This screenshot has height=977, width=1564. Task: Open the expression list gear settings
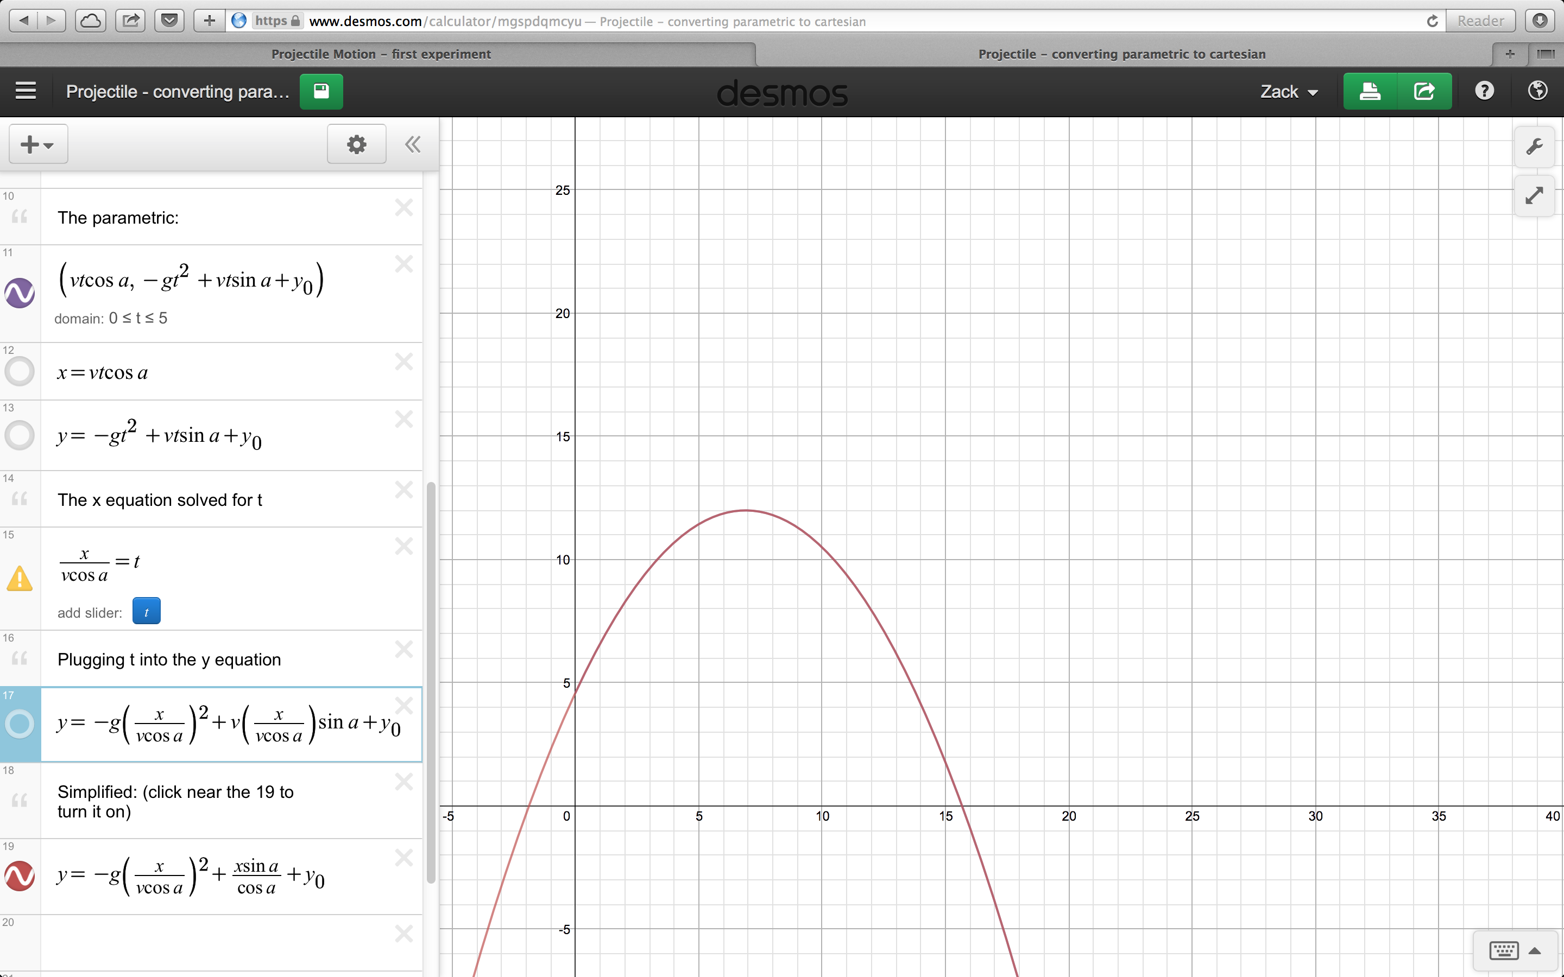356,144
